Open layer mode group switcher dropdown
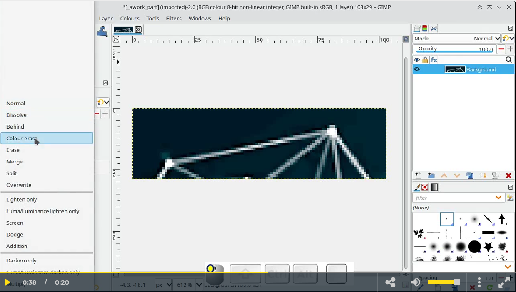Image resolution: width=516 pixels, height=292 pixels. pos(508,39)
